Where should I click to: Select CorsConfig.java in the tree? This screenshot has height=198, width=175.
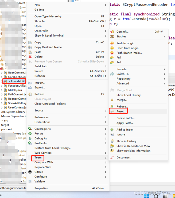pyautogui.click(x=17, y=77)
